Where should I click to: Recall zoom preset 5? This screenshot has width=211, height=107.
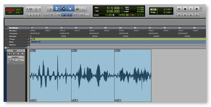(40, 15)
